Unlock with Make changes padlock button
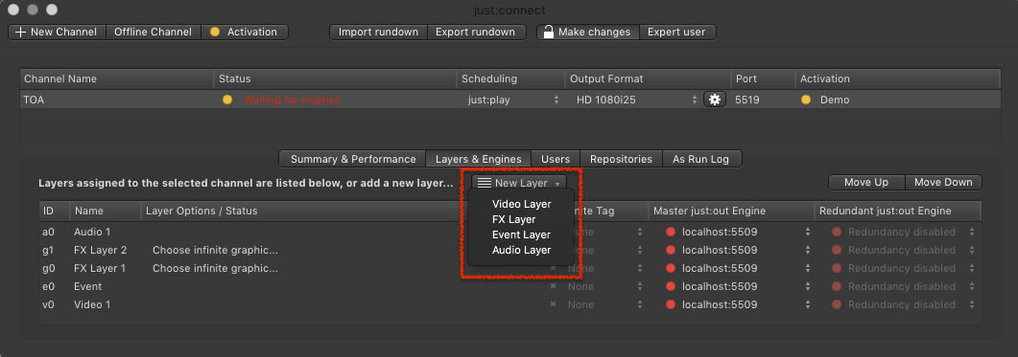This screenshot has width=1018, height=357. coord(587,32)
